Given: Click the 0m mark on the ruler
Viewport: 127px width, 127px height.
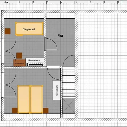Looking at the screenshot, I should coord(6,2).
